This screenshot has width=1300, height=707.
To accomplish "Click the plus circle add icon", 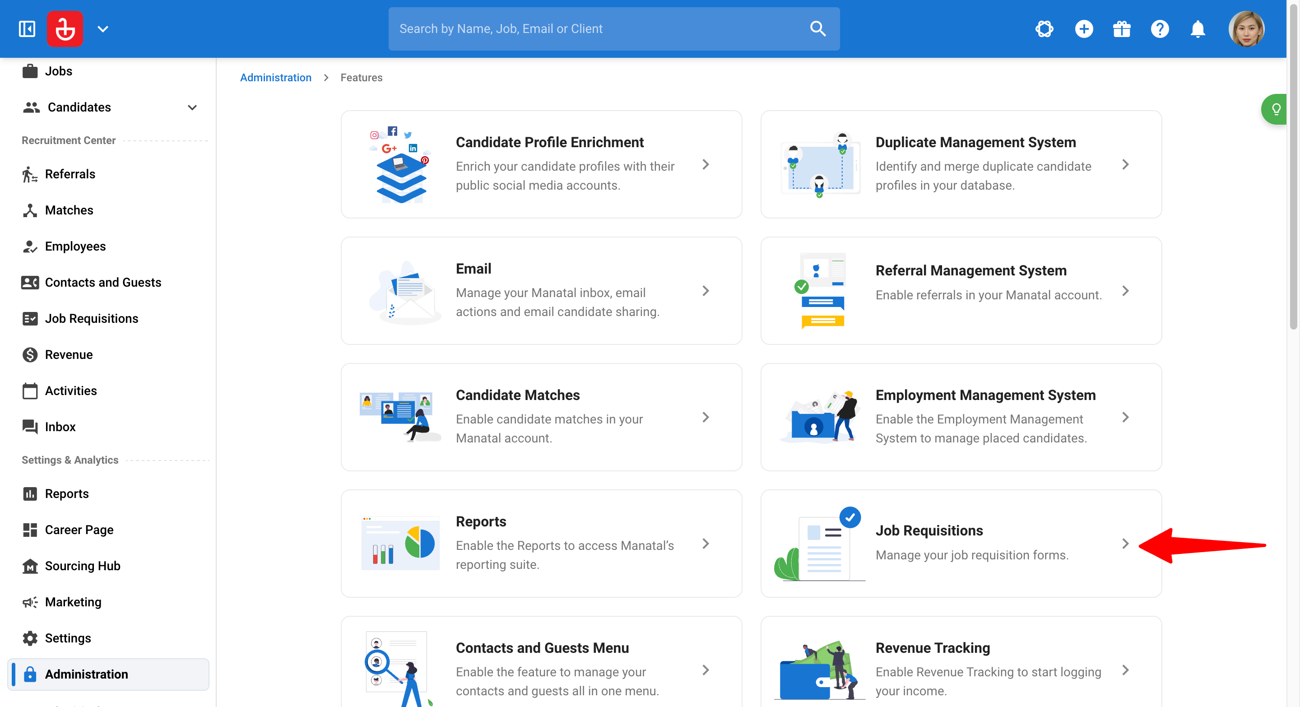I will point(1083,29).
